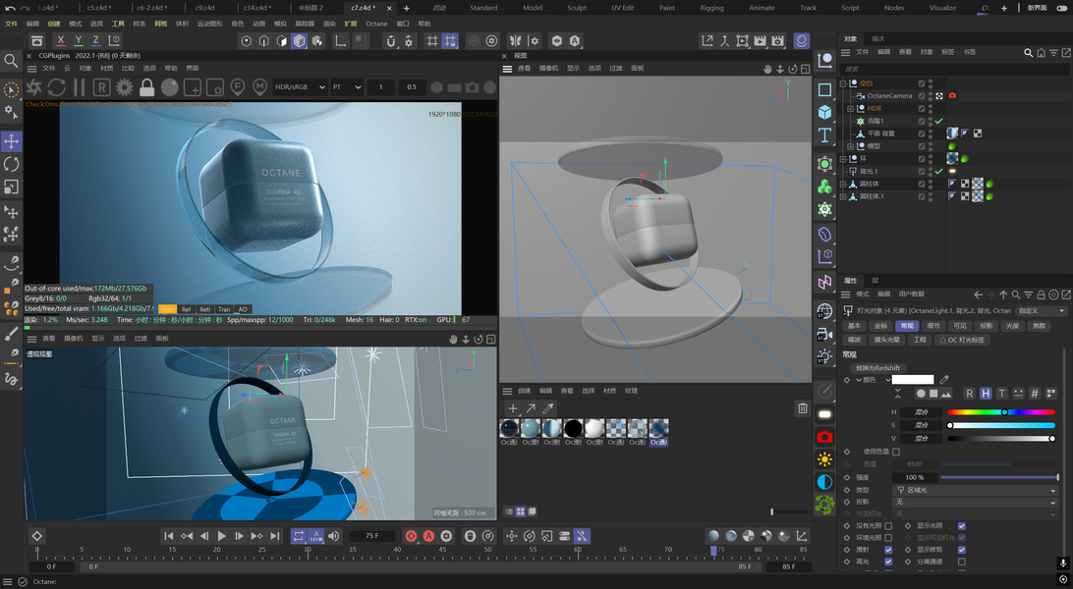Click the eyedropper next to color swatch
1073x589 pixels.
coord(944,380)
